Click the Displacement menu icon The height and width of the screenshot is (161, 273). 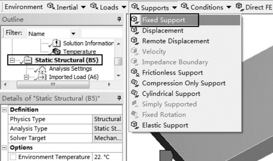pyautogui.click(x=135, y=31)
